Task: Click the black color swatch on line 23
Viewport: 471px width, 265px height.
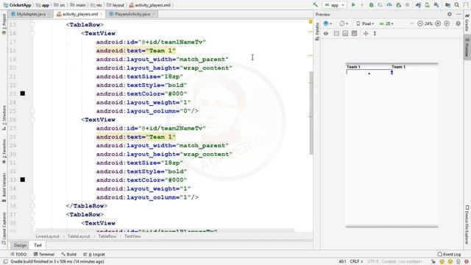Action: point(23,93)
